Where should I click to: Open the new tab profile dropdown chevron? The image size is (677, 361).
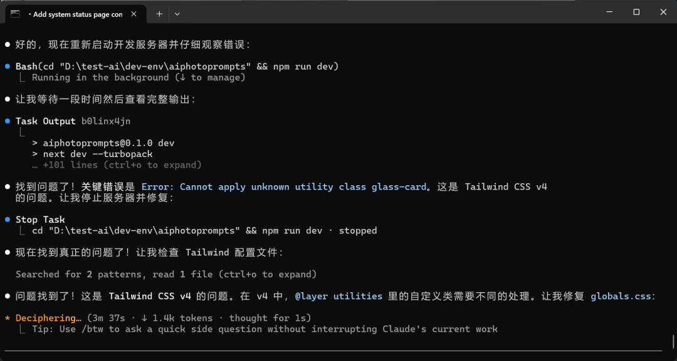click(177, 14)
